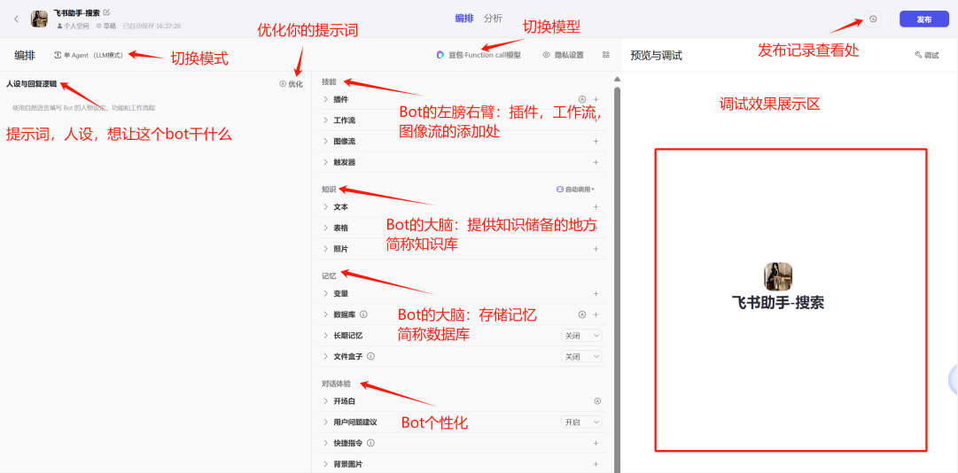This screenshot has width=958, height=473.
Task: Expand the 文本 knowledge section
Action: (340, 207)
